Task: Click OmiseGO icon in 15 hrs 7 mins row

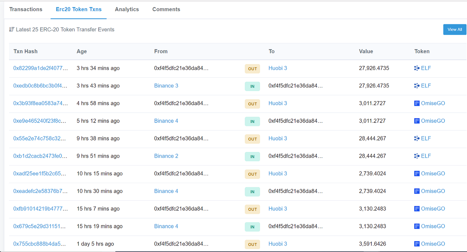Action: pos(417,209)
